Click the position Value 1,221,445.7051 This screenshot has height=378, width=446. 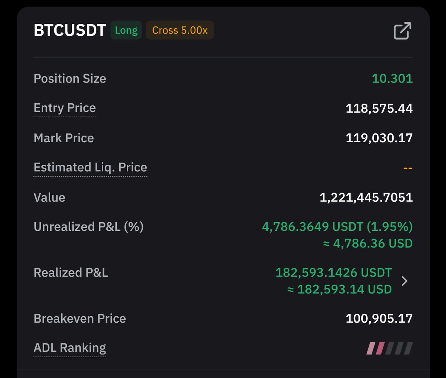[366, 197]
